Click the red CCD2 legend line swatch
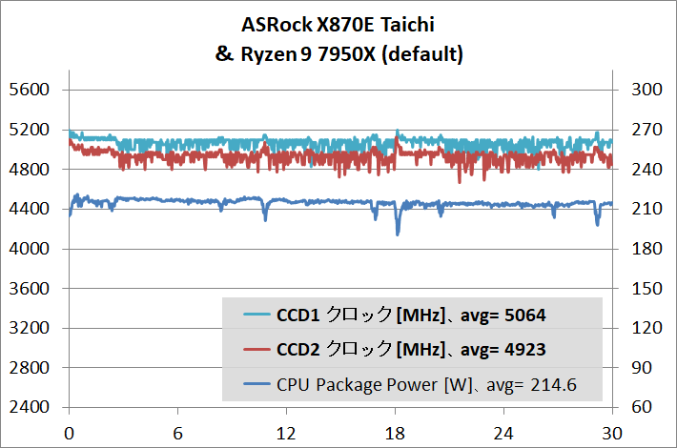677x448 pixels. [x=256, y=349]
